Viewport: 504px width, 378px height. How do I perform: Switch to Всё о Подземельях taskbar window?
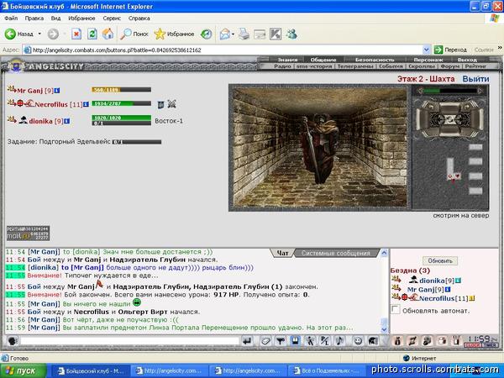click(x=327, y=371)
